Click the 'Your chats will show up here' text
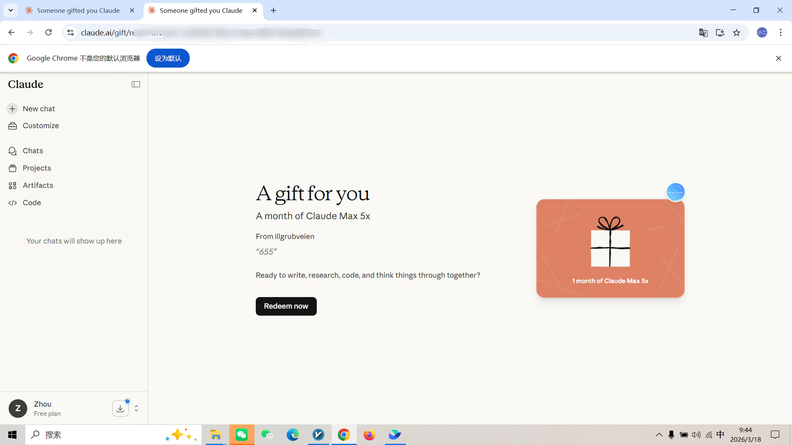This screenshot has width=792, height=445. pos(74,241)
